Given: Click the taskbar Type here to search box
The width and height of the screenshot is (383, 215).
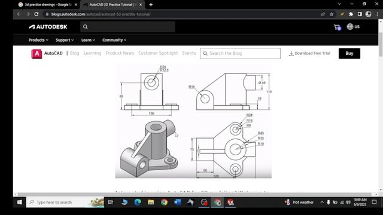Looking at the screenshot, I should point(65,202).
